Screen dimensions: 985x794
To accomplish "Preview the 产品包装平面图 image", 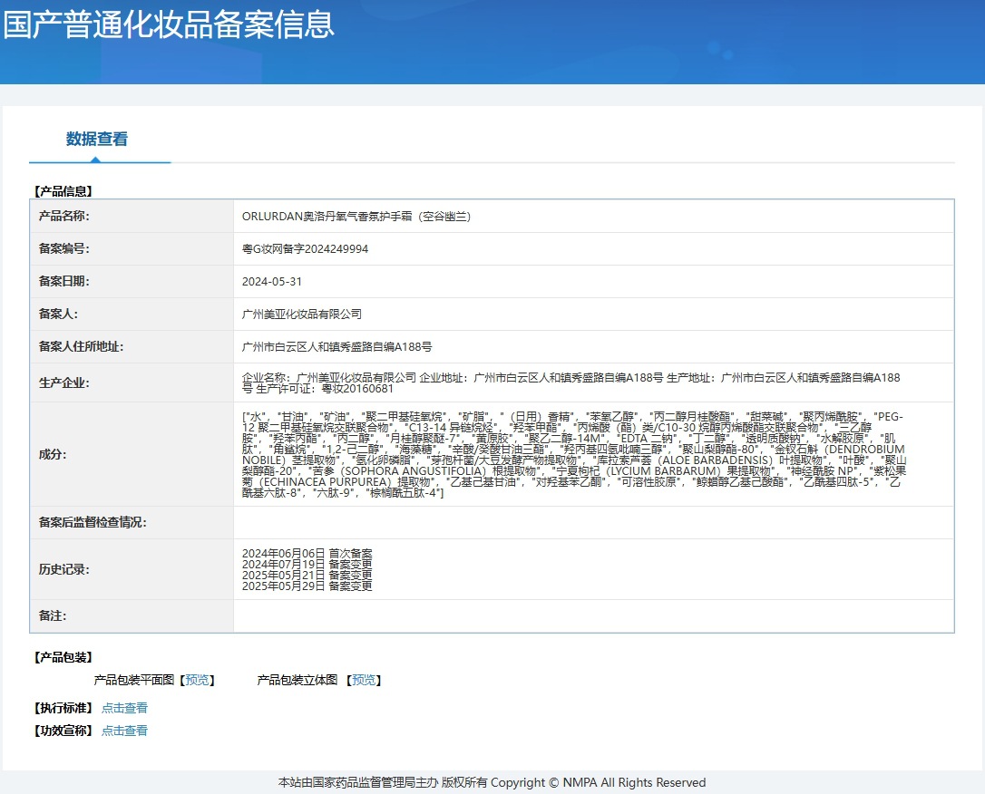I will 197,680.
